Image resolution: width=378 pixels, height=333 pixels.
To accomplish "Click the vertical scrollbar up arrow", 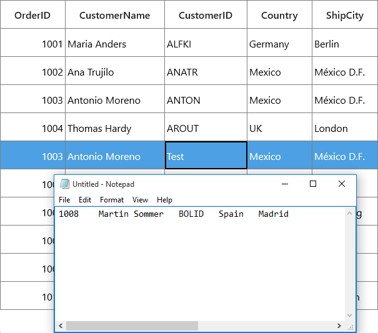I will coord(349,213).
